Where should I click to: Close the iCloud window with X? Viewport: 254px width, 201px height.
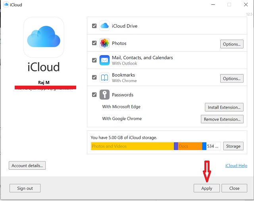point(246,4)
